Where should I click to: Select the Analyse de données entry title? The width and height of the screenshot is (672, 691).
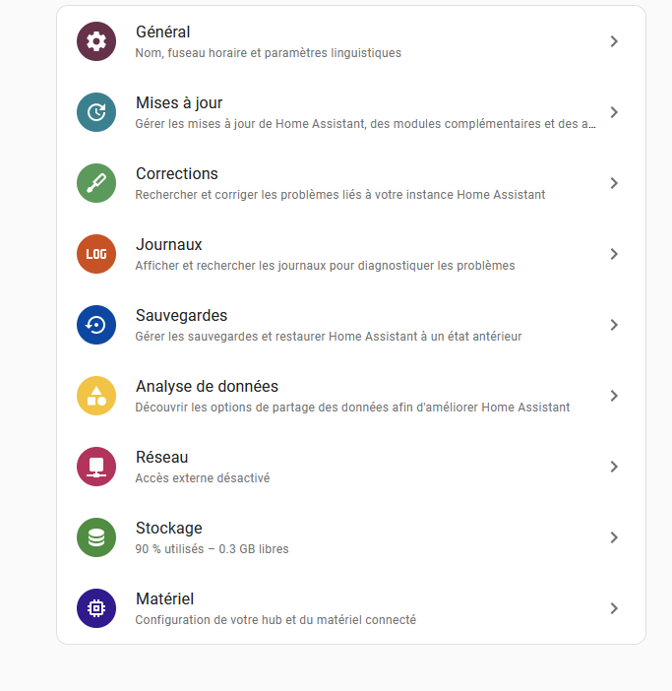coord(207,387)
